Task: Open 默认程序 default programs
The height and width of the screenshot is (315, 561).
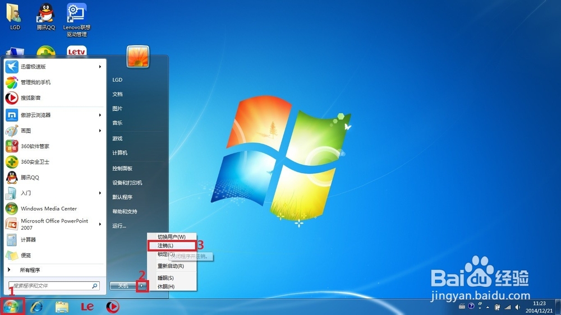Action: click(122, 197)
